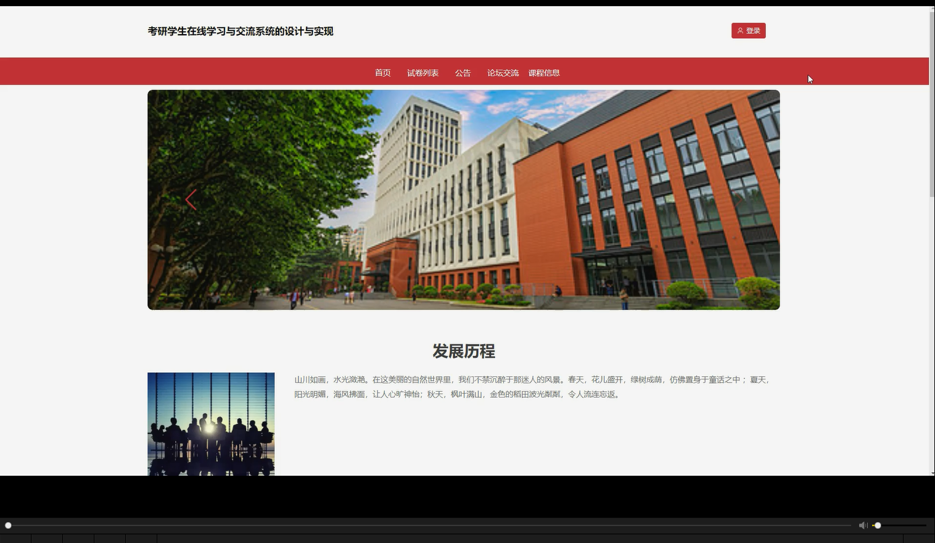Click the volume slider handle
Screen dimensions: 935x543
[x=878, y=525]
